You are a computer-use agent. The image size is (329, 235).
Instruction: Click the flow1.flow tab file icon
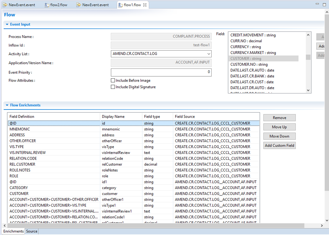coord(120,5)
